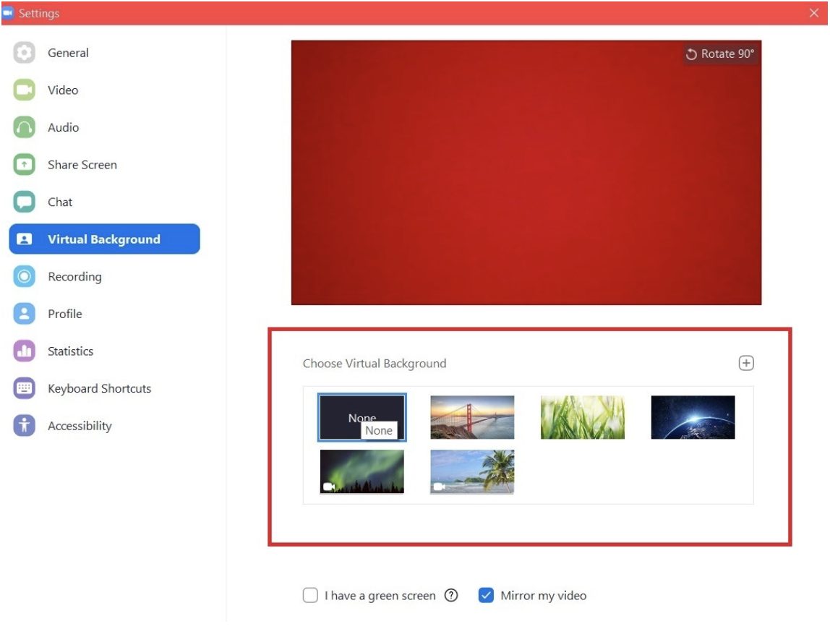Click the Virtual Background sidebar icon
Viewport: 830px width, 629px height.
tap(25, 239)
